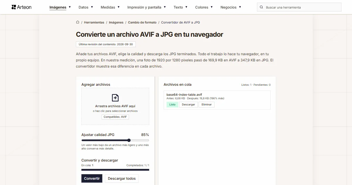Click the Convertir button

[92, 179]
